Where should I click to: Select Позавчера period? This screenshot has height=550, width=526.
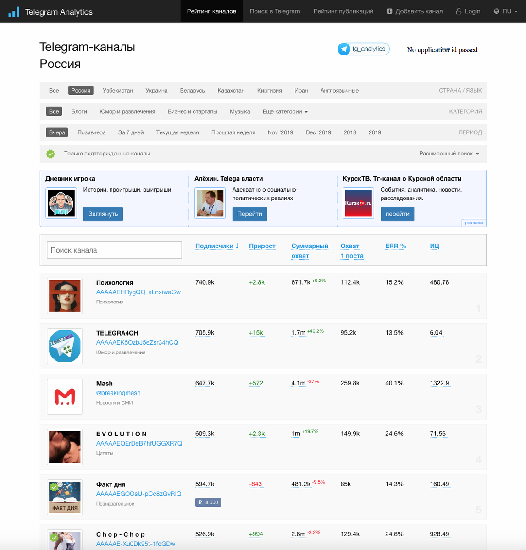point(92,132)
